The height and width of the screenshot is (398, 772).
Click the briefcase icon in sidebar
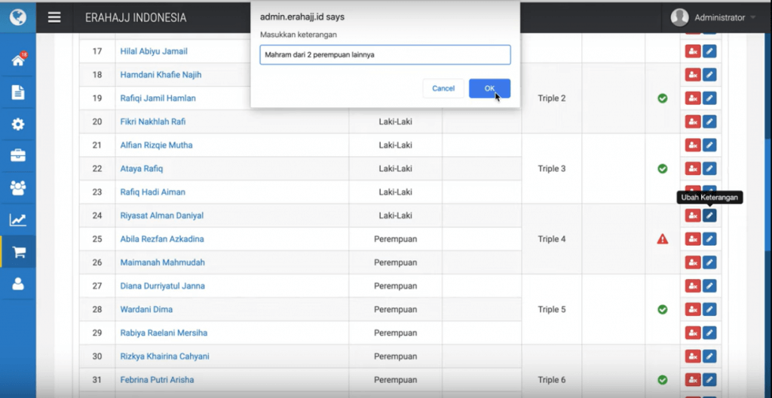coord(17,156)
